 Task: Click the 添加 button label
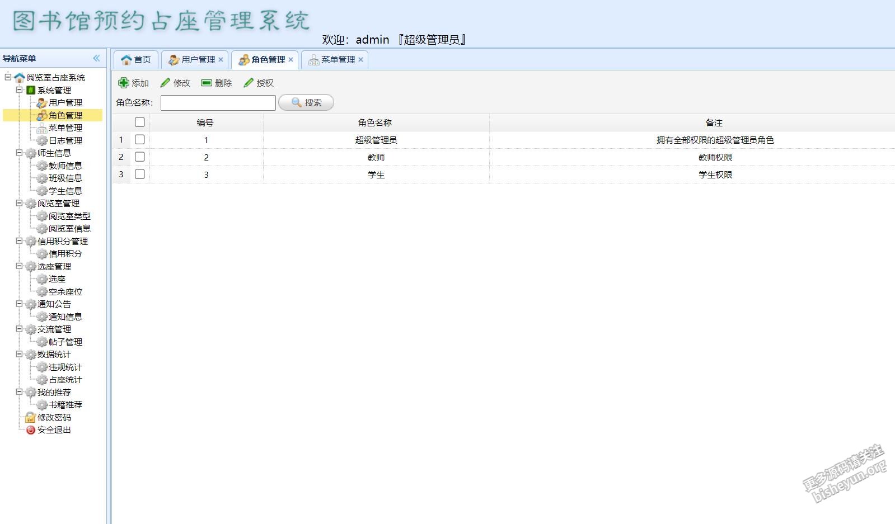(x=140, y=83)
